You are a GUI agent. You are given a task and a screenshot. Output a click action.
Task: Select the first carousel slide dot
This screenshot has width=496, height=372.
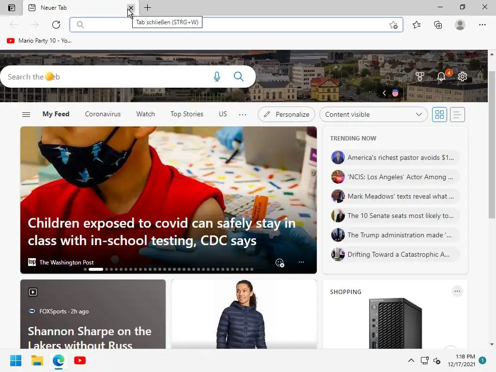tap(85, 269)
